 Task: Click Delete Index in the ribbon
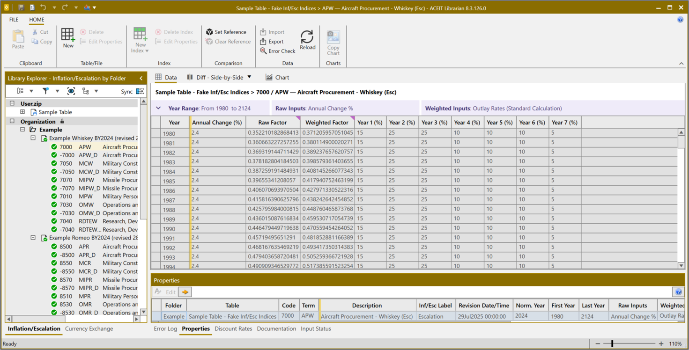174,32
